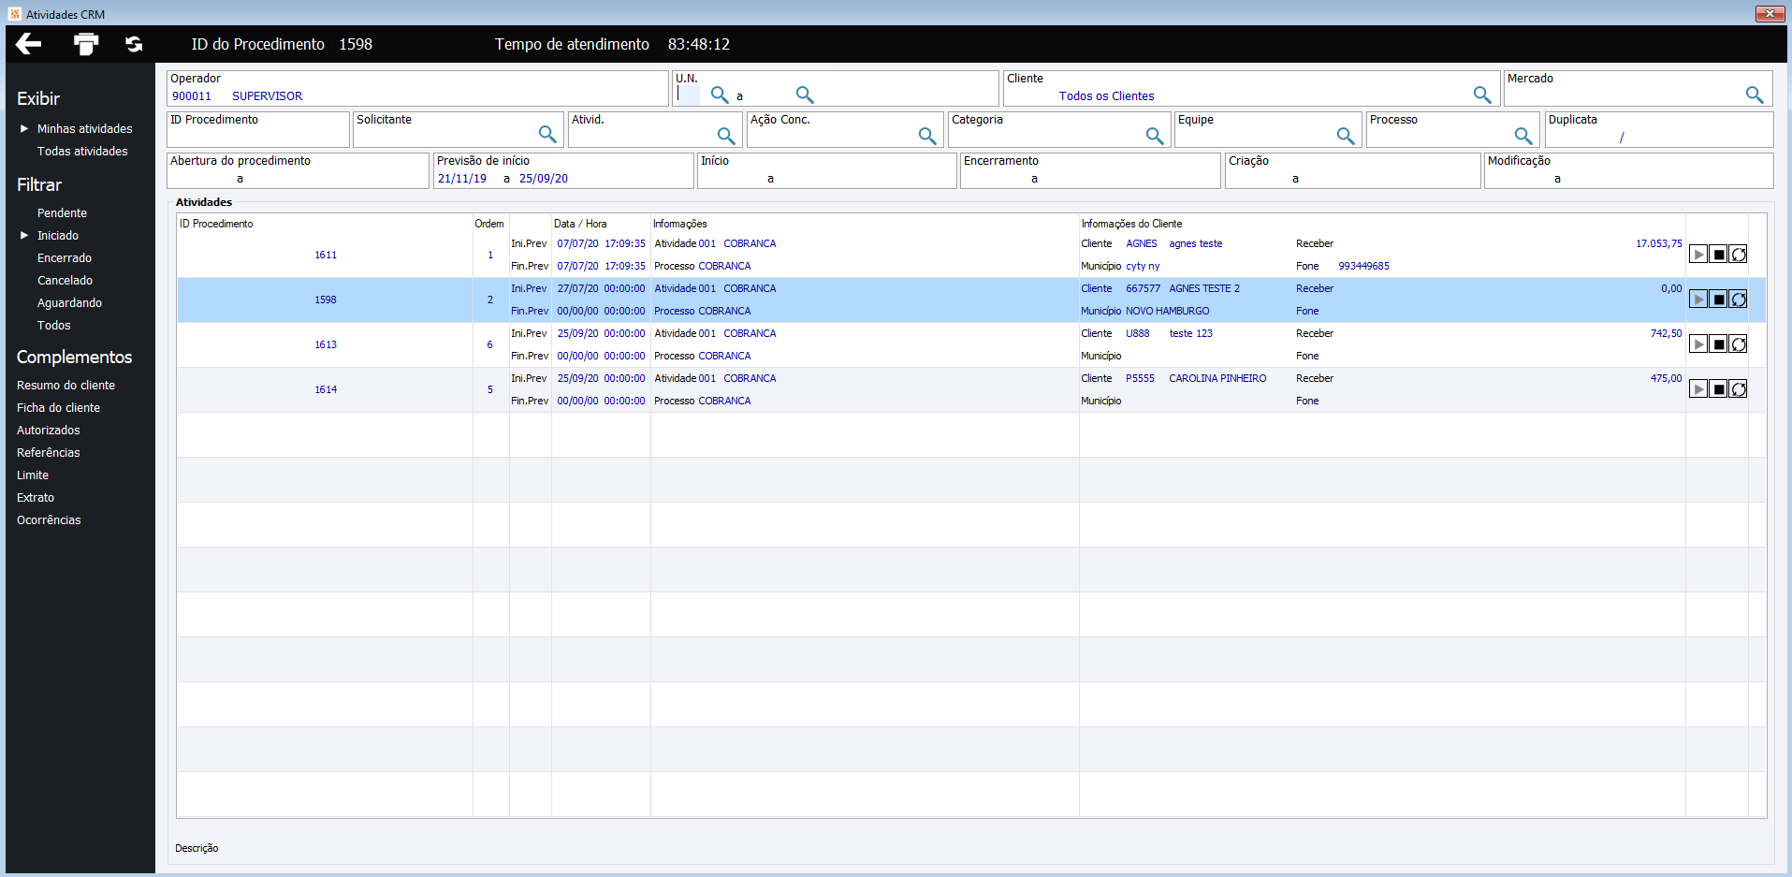Open the Extrato complement
The height and width of the screenshot is (877, 1792).
tap(36, 498)
